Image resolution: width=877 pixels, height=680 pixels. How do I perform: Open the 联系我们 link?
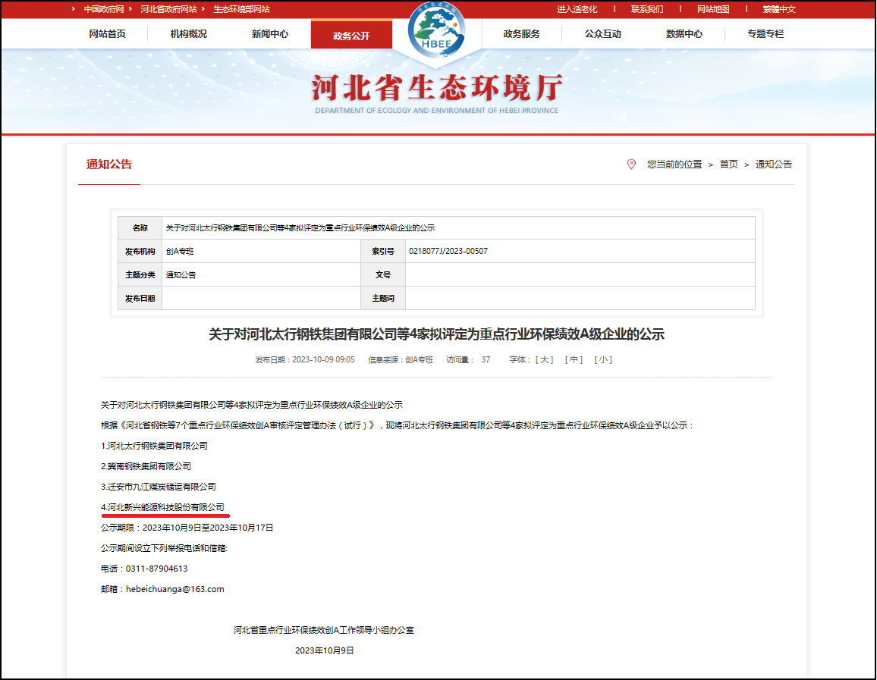tap(647, 9)
